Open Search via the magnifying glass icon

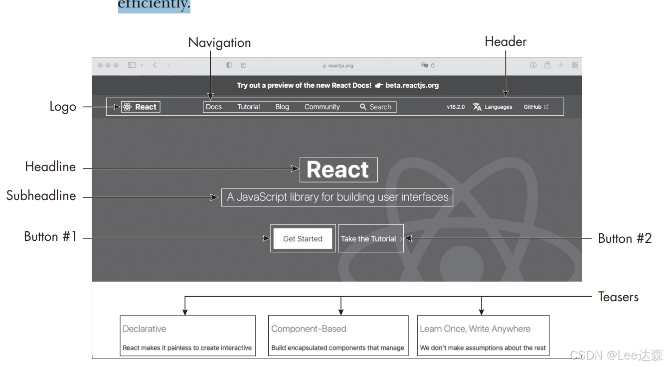click(362, 107)
